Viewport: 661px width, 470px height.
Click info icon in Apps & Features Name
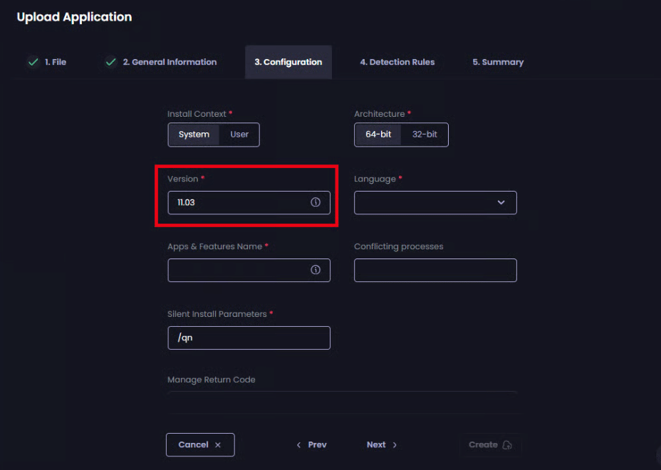[x=316, y=270]
